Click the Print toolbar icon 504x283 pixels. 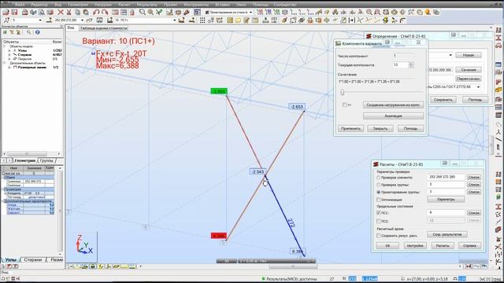pyautogui.click(x=25, y=13)
